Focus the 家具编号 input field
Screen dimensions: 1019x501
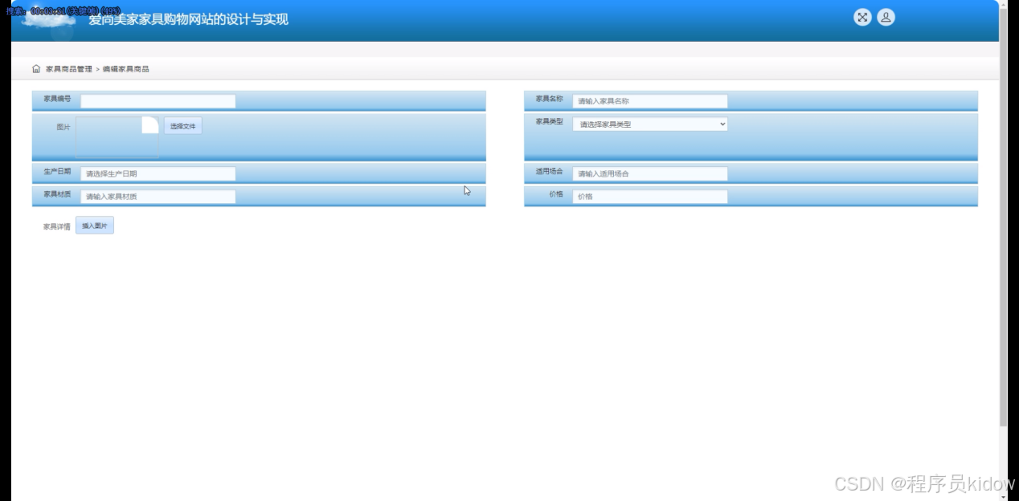[158, 101]
